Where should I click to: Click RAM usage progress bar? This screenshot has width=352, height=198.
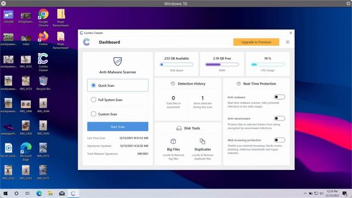pyautogui.click(x=222, y=65)
